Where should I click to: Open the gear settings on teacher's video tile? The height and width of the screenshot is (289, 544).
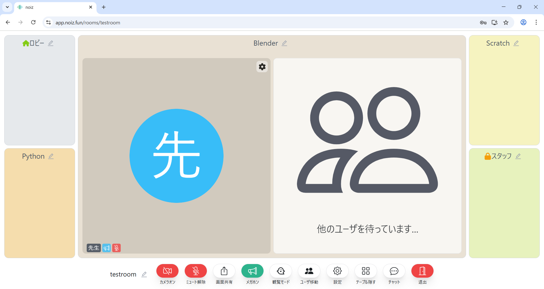(262, 67)
